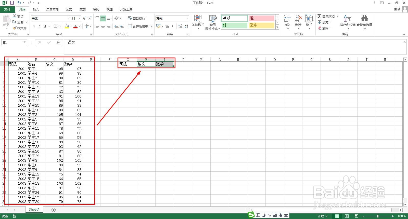The height and width of the screenshot is (219, 408).
Task: Toggle underline formatting
Action: pyautogui.click(x=45, y=26)
